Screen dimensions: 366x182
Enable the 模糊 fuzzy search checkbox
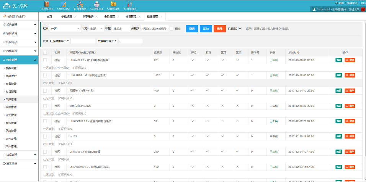point(172,29)
